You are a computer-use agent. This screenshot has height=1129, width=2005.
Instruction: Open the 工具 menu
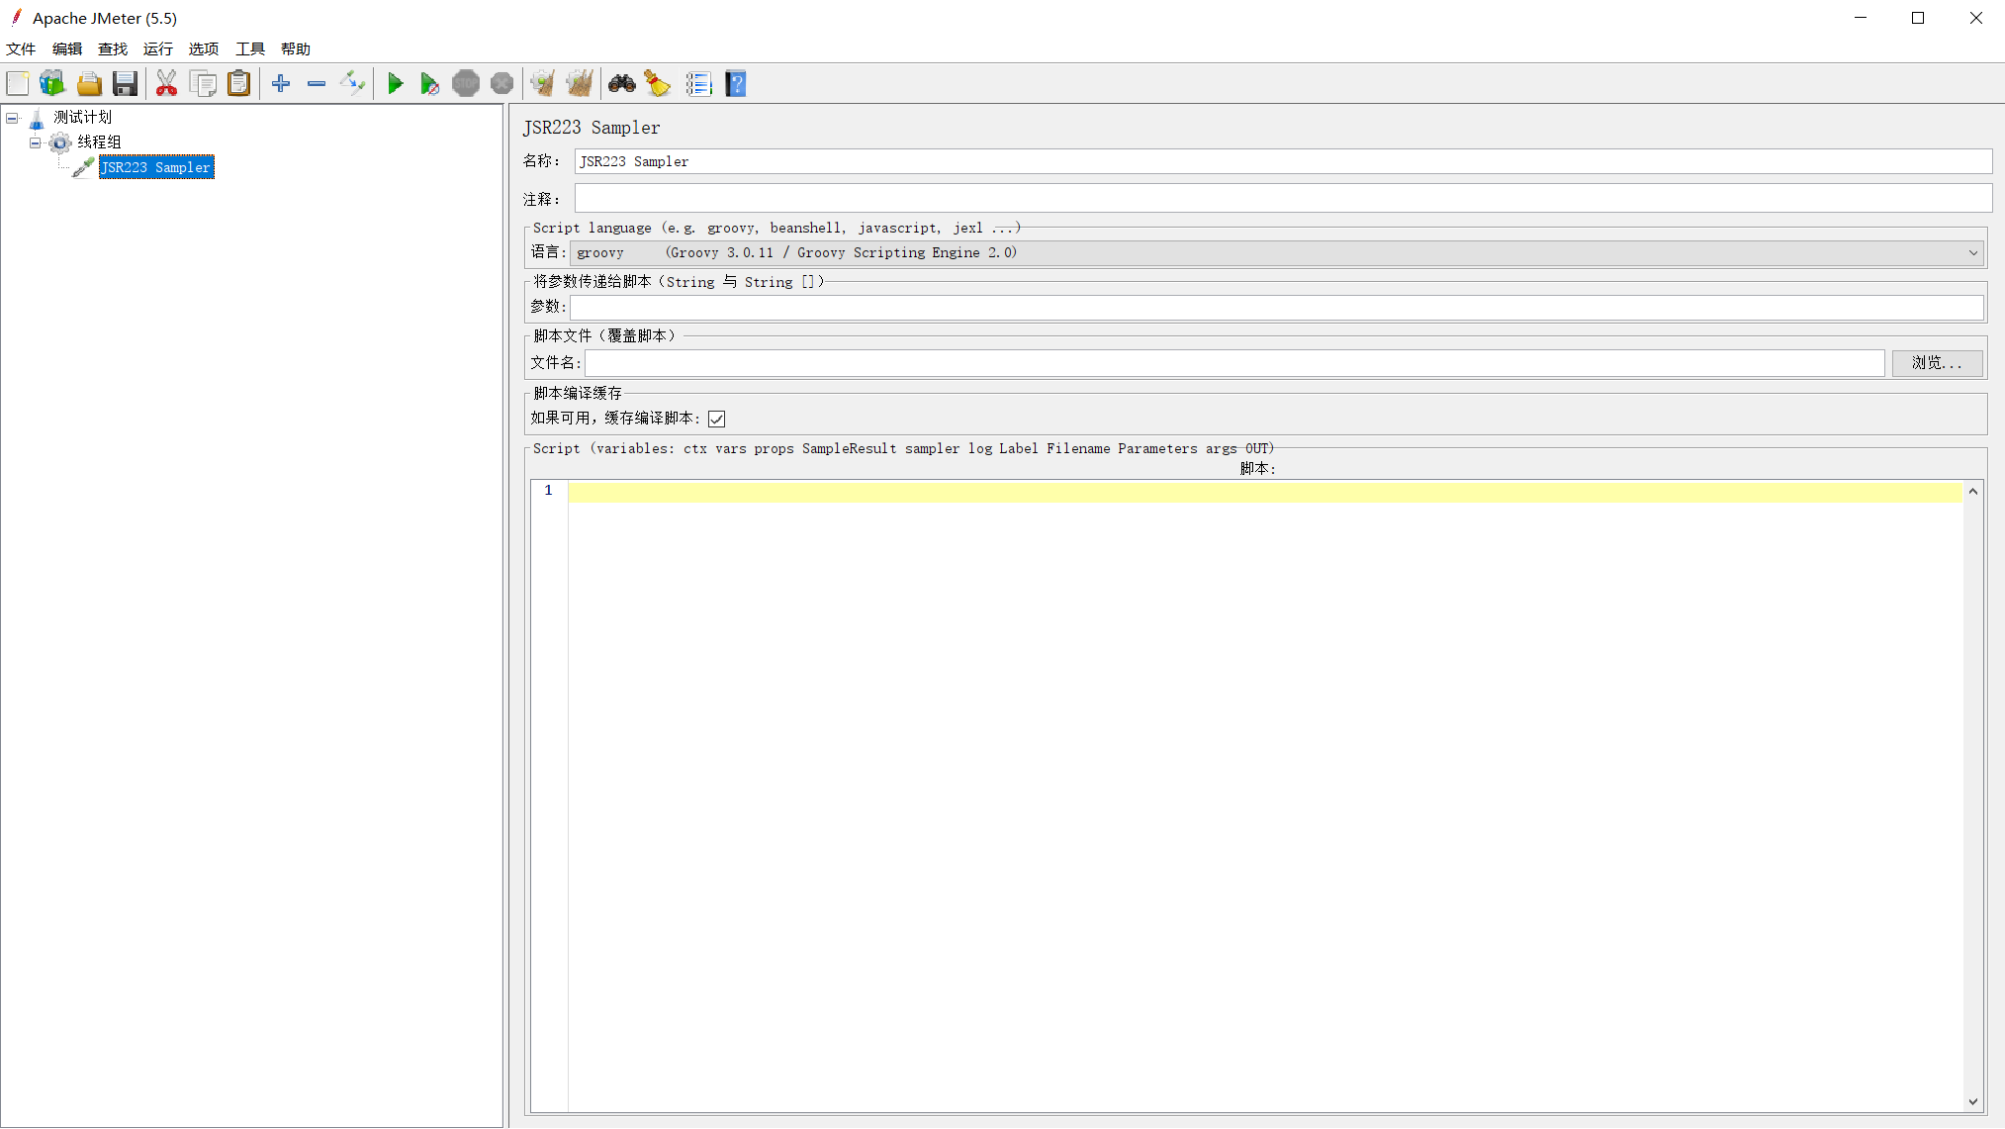tap(250, 49)
